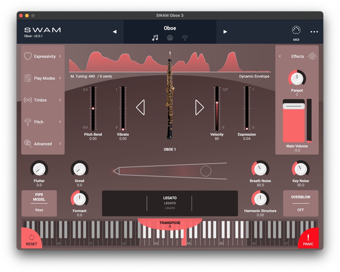Image resolution: width=340 pixels, height=272 pixels.
Task: Expand the Pitch section chevron
Action: [60, 122]
